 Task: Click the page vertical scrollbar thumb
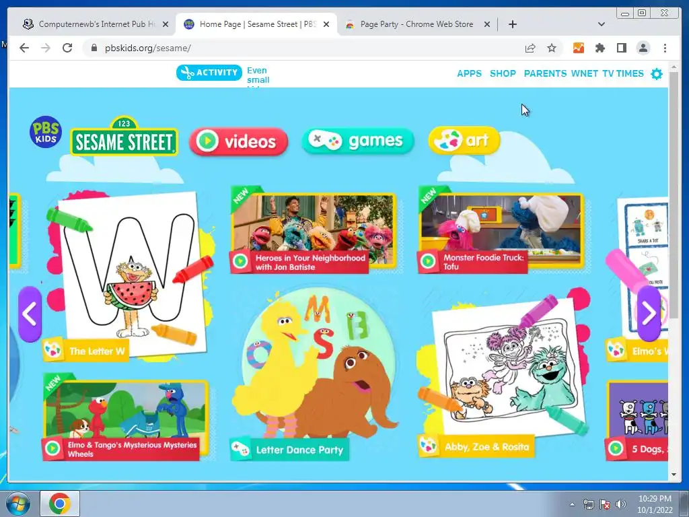coord(674,196)
